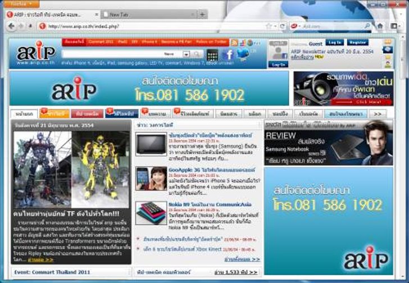
Task: Click the guest avatar picture
Action: tap(278, 53)
